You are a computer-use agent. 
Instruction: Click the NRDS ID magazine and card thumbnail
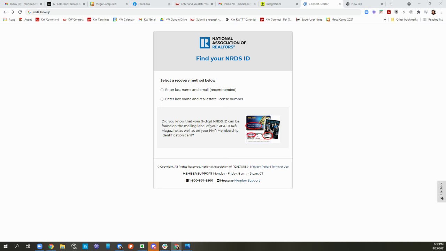[263, 129]
